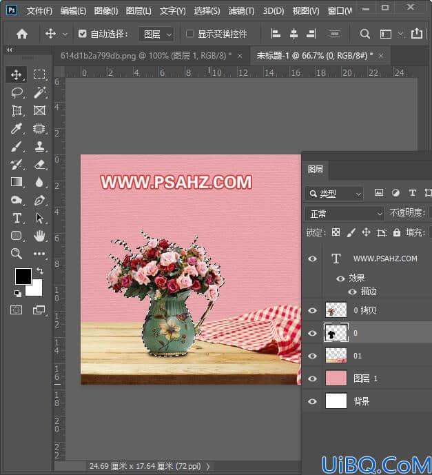Filter layers by adjustment layers icon

(x=395, y=192)
